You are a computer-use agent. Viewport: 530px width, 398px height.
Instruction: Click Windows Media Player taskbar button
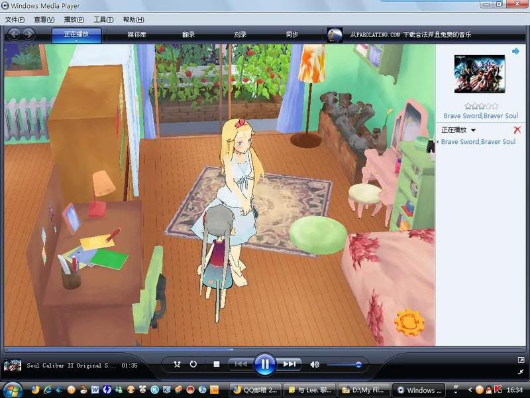click(x=419, y=390)
